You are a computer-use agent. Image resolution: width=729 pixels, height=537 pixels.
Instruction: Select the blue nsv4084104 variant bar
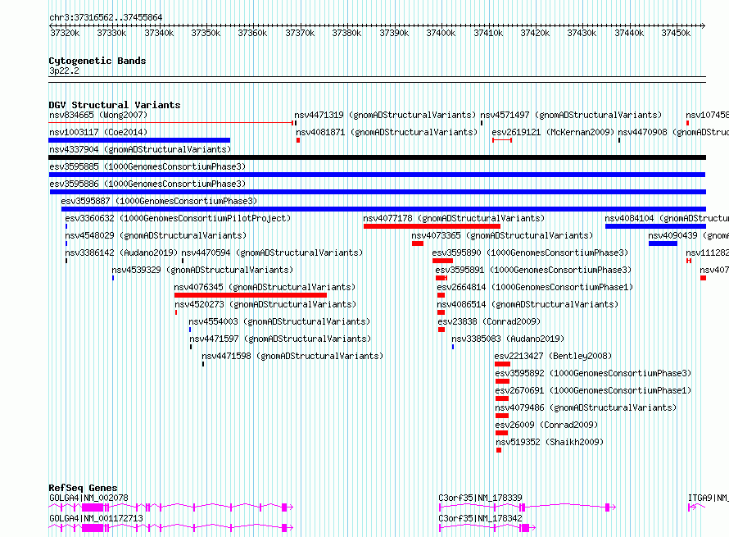point(655,226)
